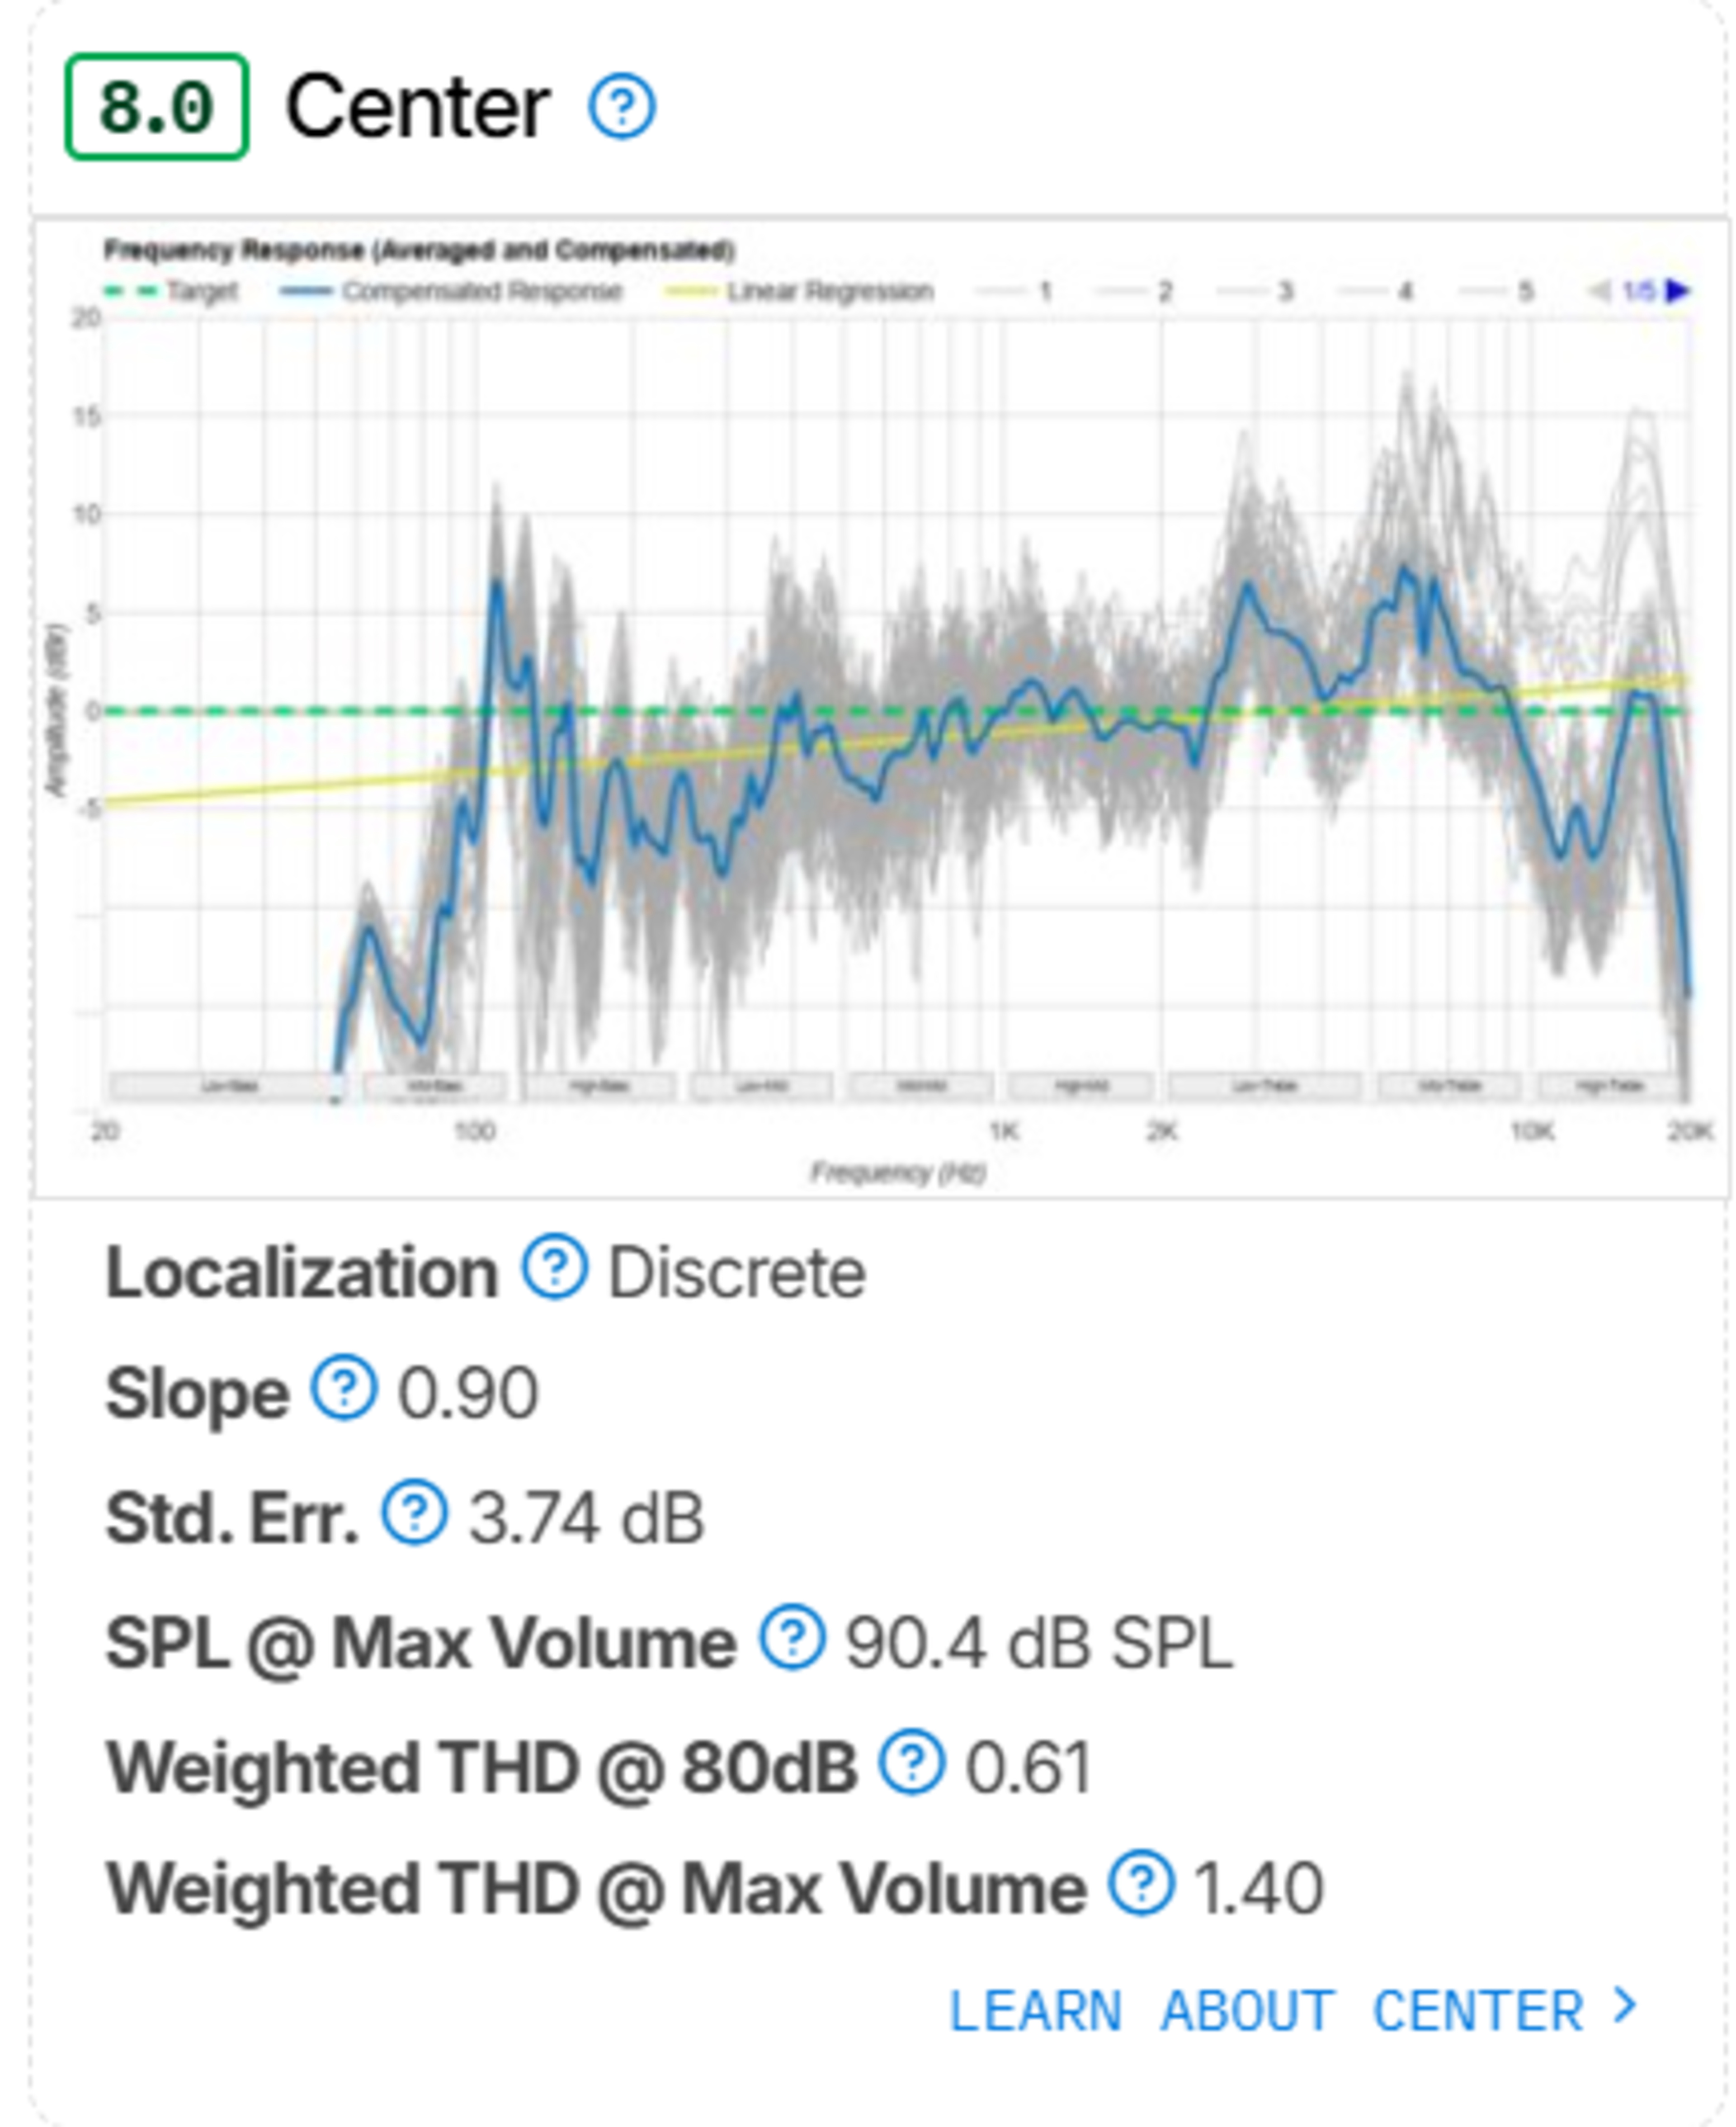Open the frequency response graph image
Viewport: 1736px width, 2127px height.
881,707
